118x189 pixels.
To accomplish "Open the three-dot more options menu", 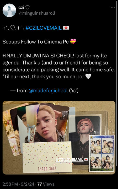I will point(113,8).
